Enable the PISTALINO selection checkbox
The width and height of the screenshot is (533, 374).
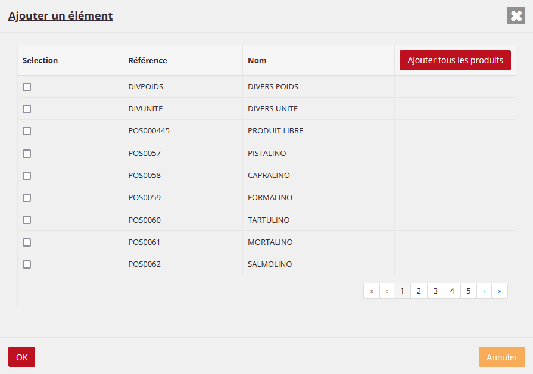click(27, 154)
